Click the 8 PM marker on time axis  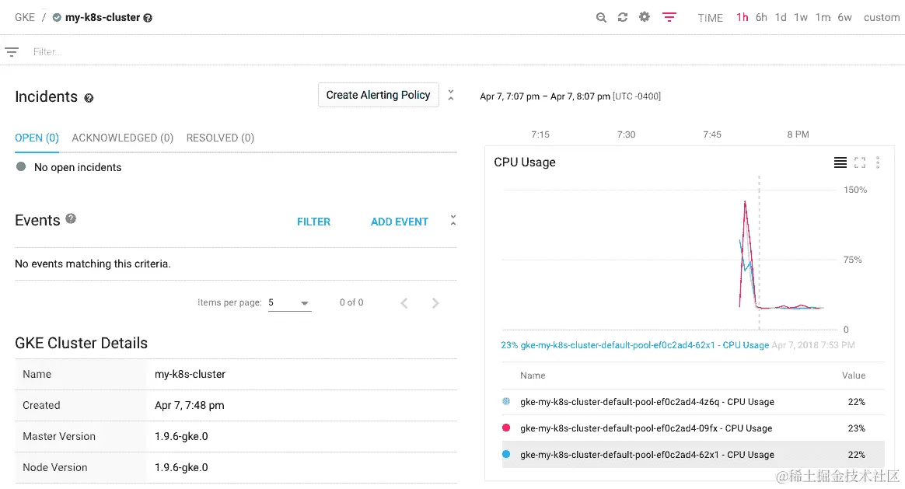(798, 134)
